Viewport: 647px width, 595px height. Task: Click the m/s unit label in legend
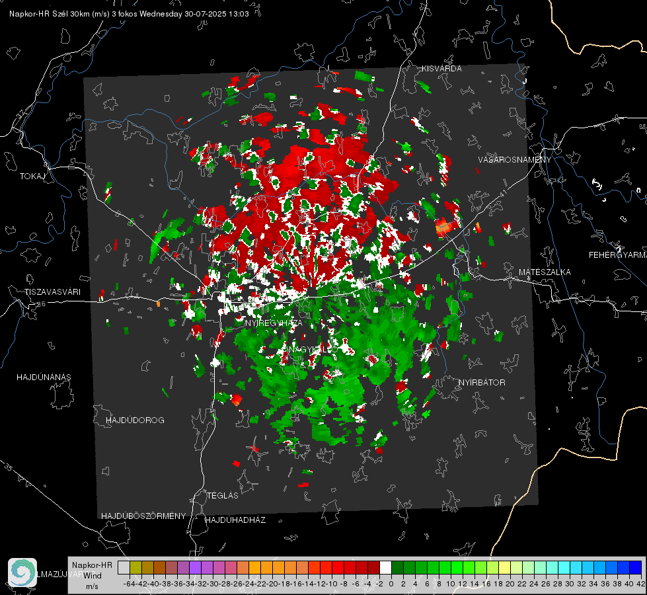click(x=92, y=586)
